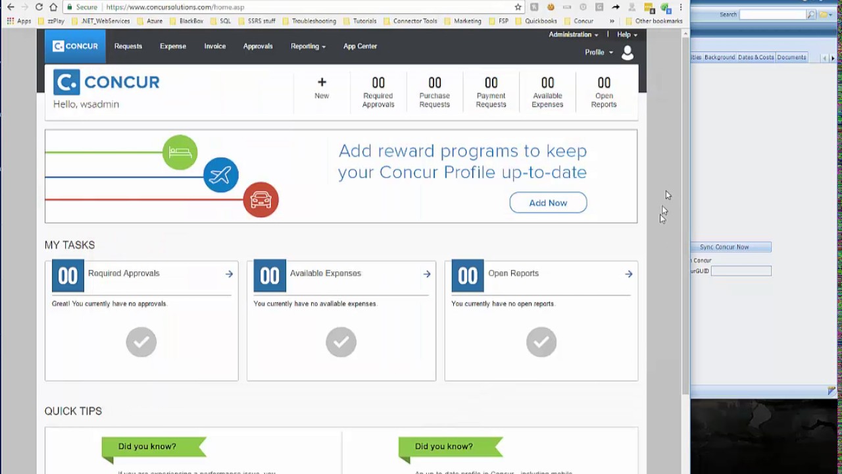Screen dimensions: 842x474
Task: Open 00 Open Reports header counter
Action: coord(604,92)
